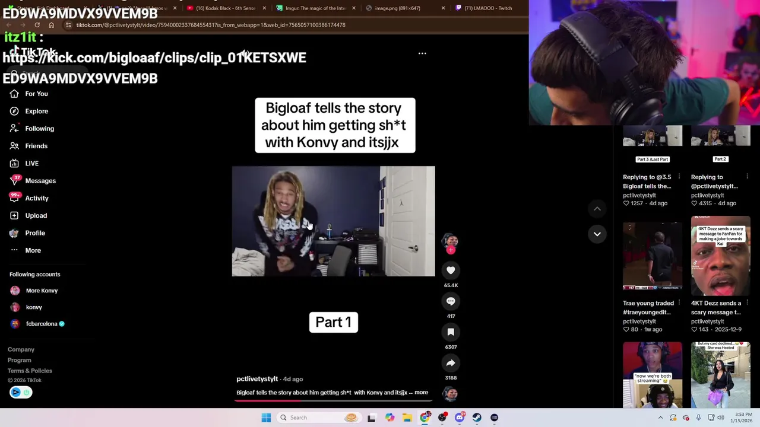Open the Activity notifications
This screenshot has width=760, height=427.
28,198
